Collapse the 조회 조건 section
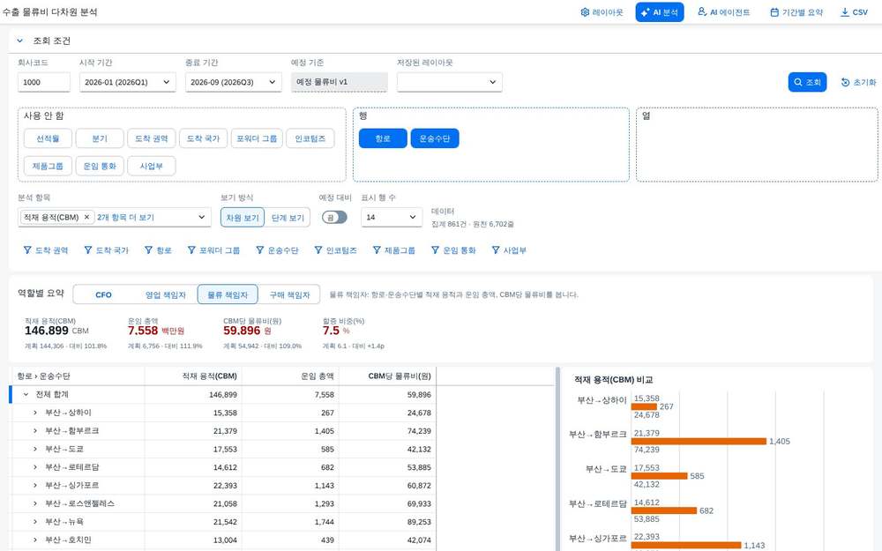This screenshot has height=551, width=882. [x=20, y=41]
